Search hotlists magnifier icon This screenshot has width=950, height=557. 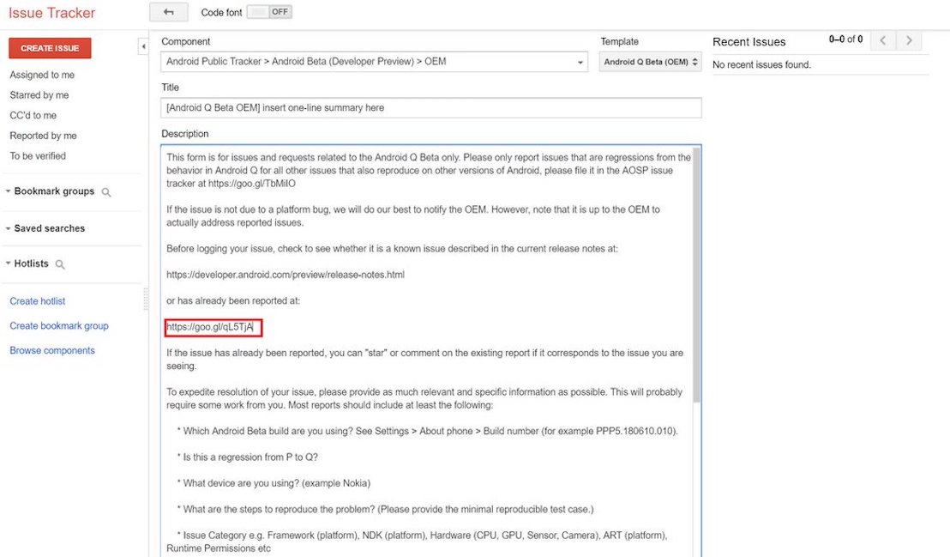60,264
